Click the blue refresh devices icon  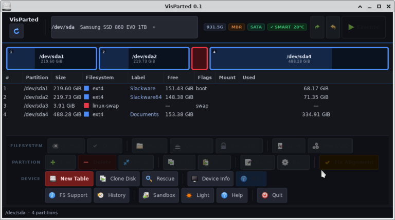pyautogui.click(x=16, y=31)
